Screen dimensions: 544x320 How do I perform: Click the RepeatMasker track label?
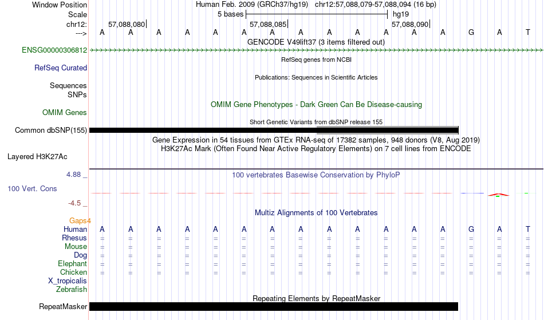pyautogui.click(x=63, y=306)
